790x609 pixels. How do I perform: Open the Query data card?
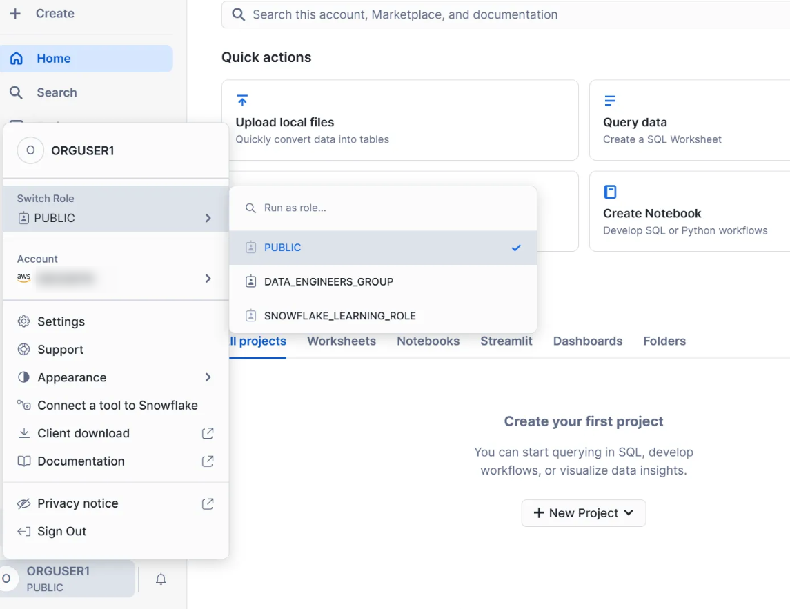690,120
